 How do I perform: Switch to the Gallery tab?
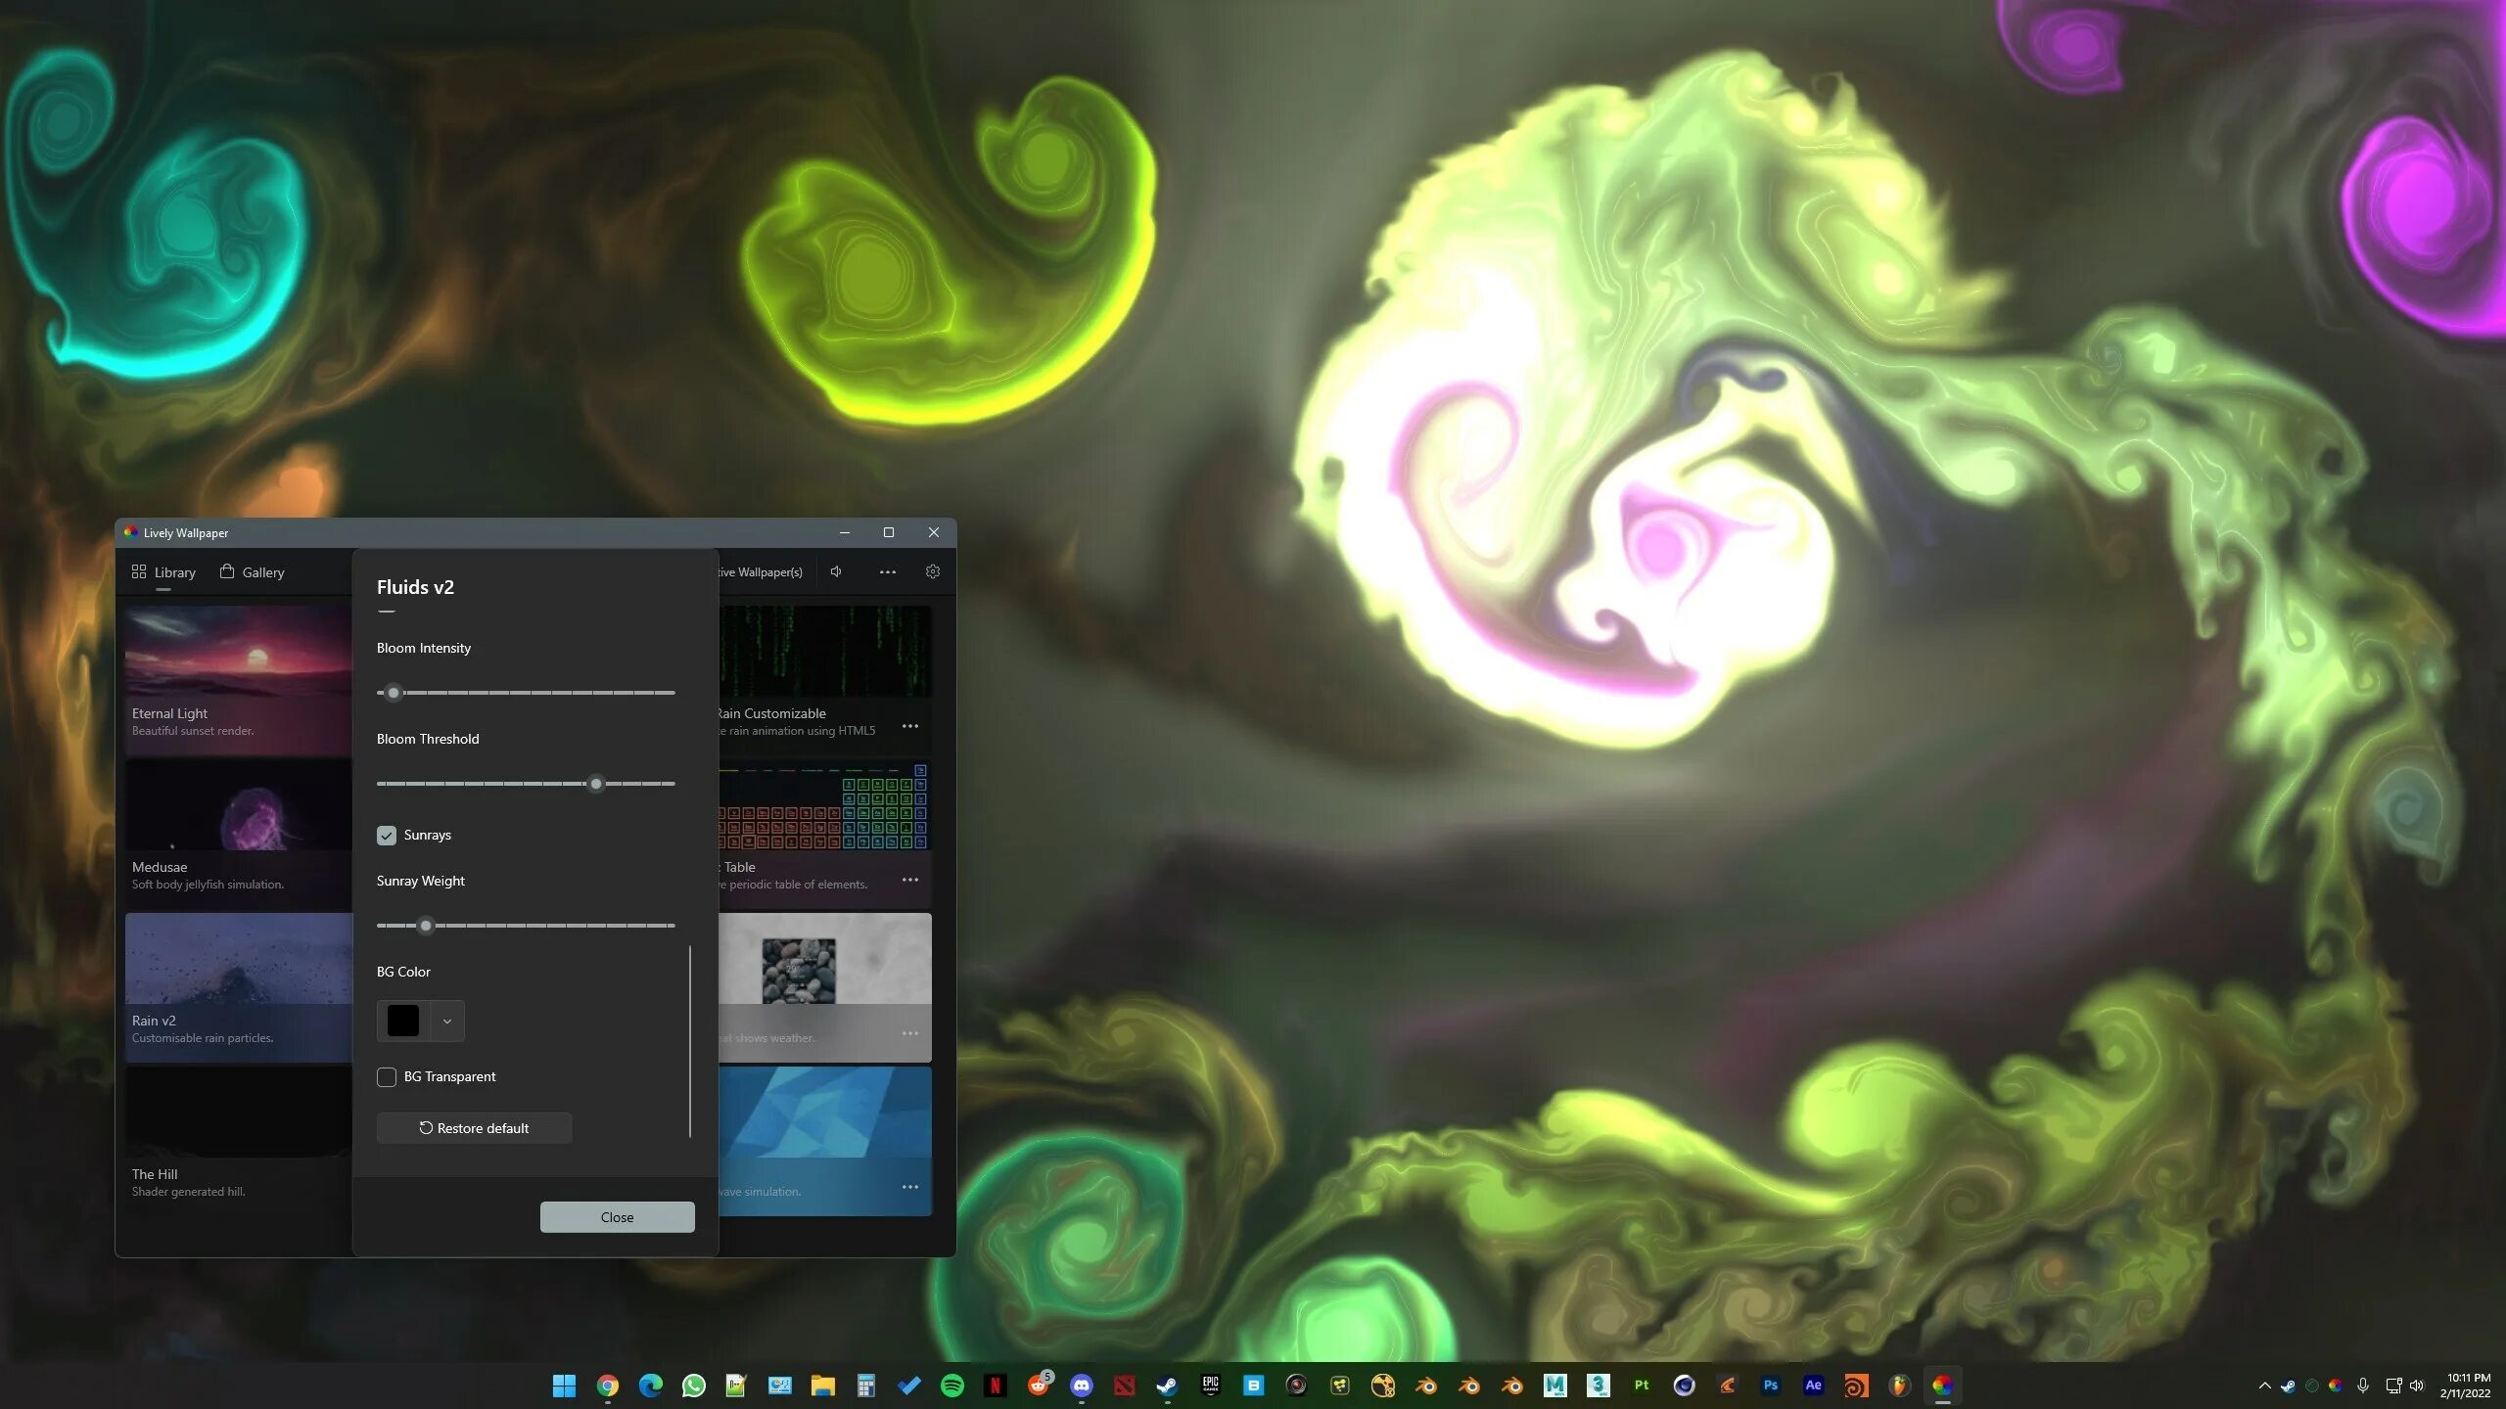click(x=261, y=571)
